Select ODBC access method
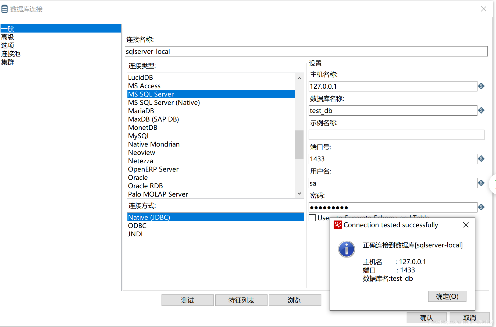 [216, 226]
